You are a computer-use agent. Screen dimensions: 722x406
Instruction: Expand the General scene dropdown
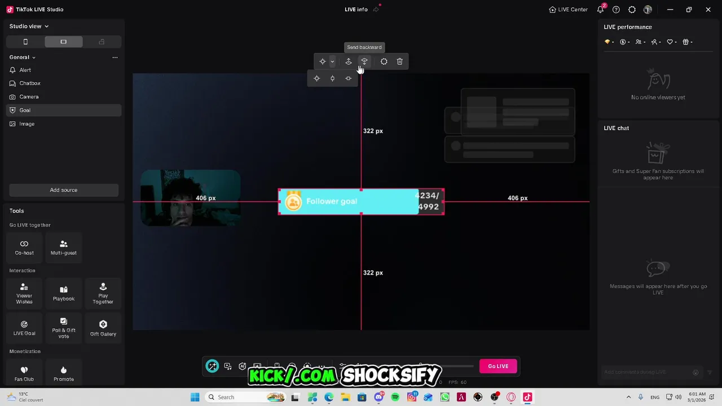click(x=23, y=57)
